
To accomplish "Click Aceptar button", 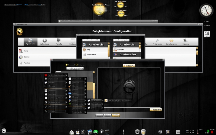I will click(x=99, y=115).
